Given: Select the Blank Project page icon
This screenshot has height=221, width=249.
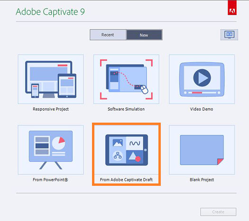Looking at the screenshot, I should 202,150.
